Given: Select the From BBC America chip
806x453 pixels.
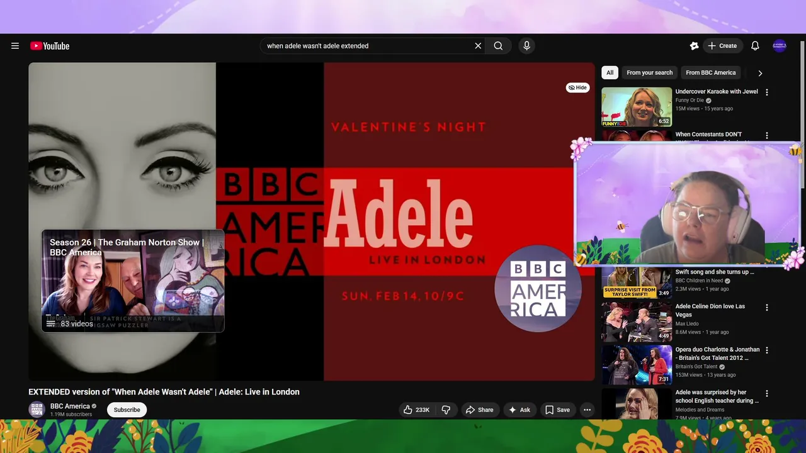Looking at the screenshot, I should pyautogui.click(x=711, y=72).
